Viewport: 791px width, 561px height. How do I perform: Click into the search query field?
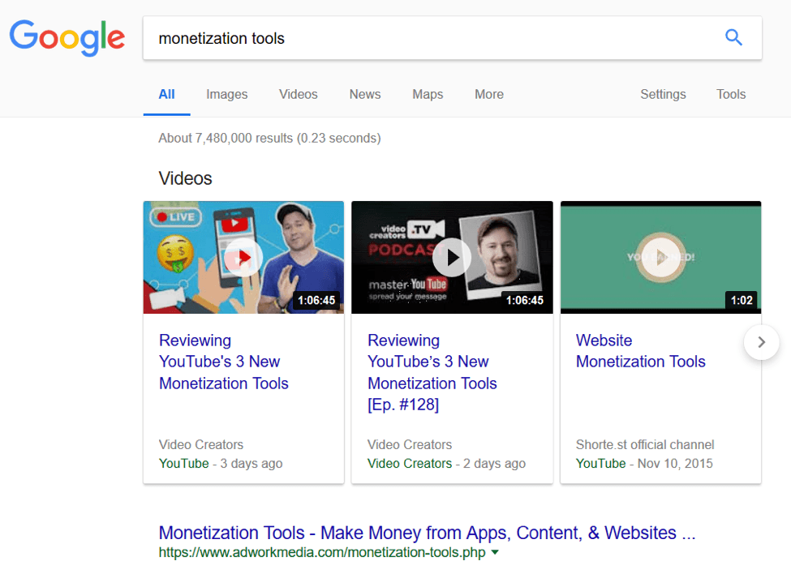pos(430,38)
